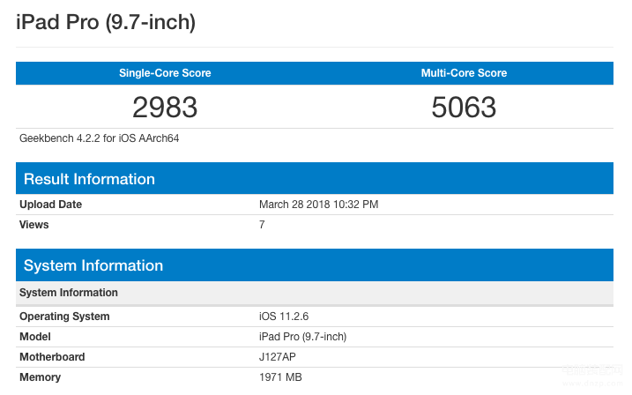The image size is (632, 395).
Task: Click the Result Information section header
Action: [315, 179]
